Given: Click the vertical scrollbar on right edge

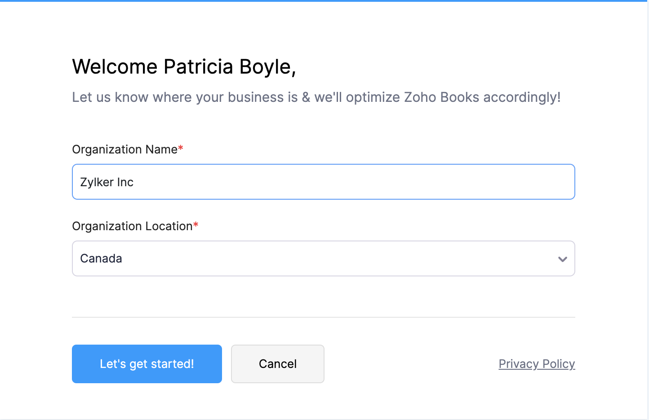Looking at the screenshot, I should 648,210.
